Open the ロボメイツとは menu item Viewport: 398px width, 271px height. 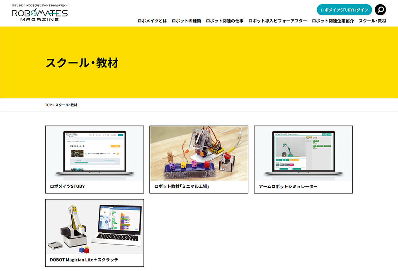152,21
